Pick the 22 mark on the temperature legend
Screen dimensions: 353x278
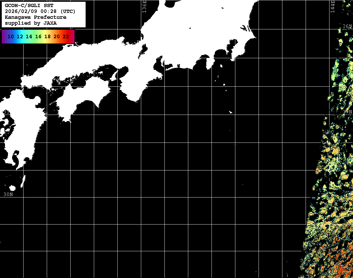coord(66,37)
